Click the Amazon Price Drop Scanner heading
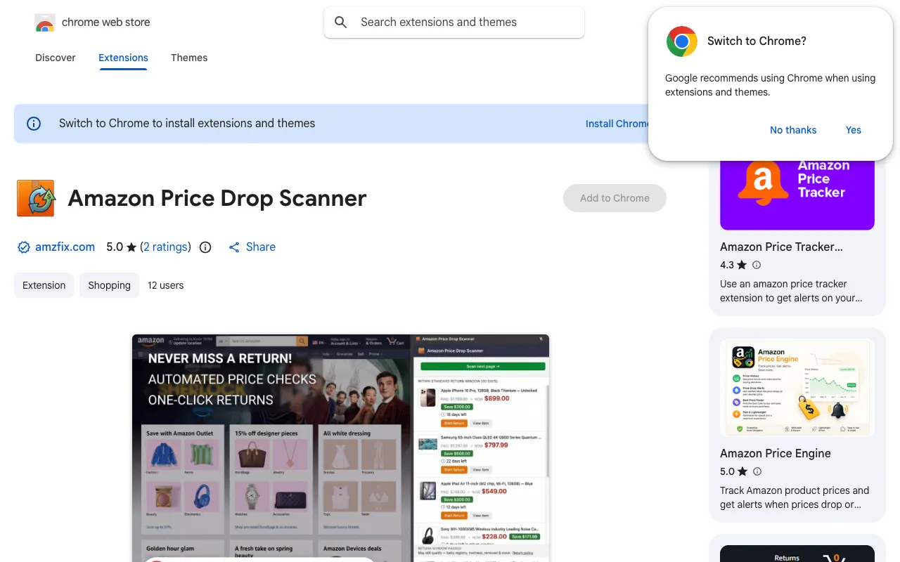The height and width of the screenshot is (562, 900). point(217,198)
